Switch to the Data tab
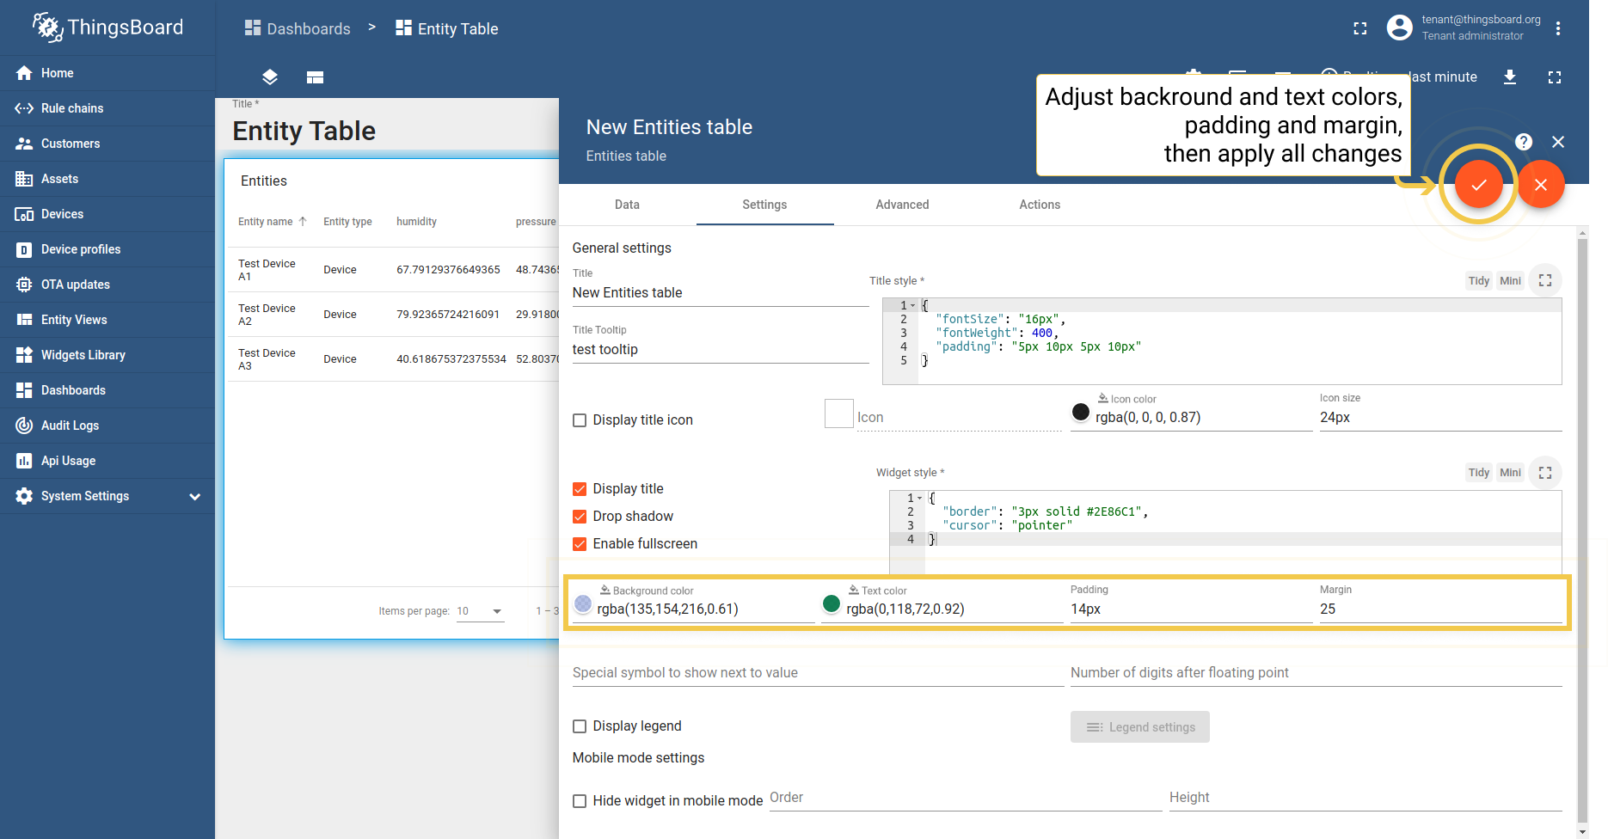This screenshot has width=1608, height=839. click(x=627, y=205)
